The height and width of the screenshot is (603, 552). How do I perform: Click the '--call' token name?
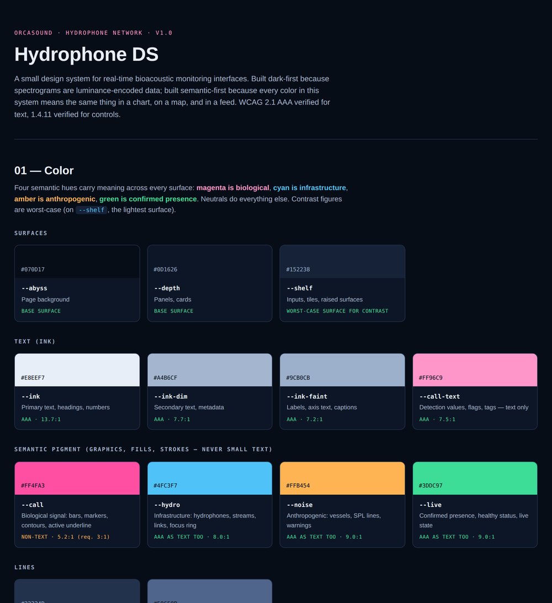click(x=32, y=505)
